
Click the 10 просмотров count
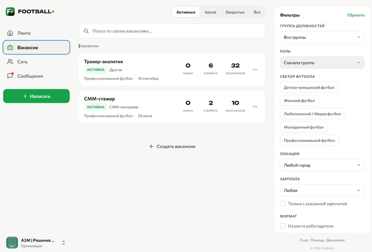click(235, 106)
